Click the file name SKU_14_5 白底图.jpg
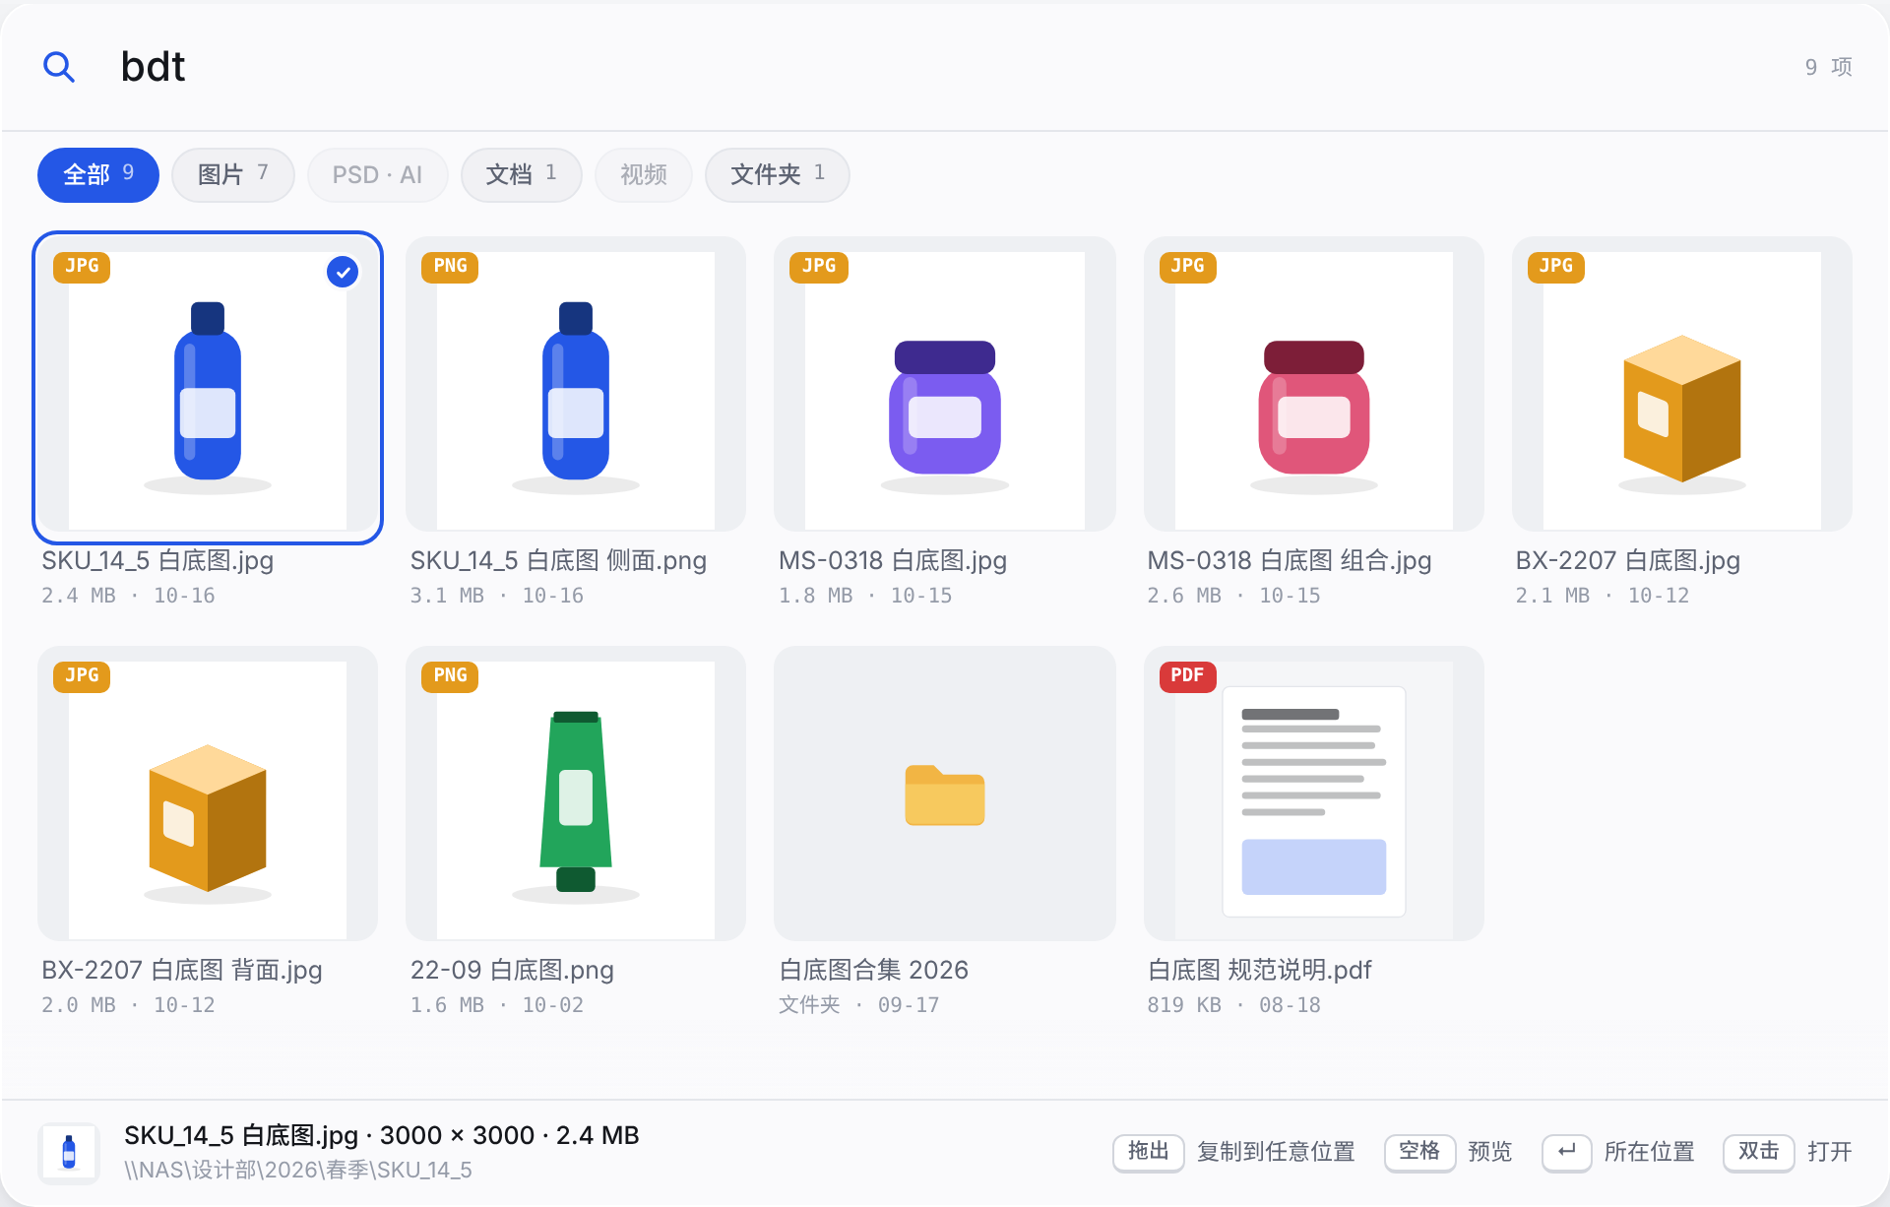Image resolution: width=1890 pixels, height=1207 pixels. 157,560
